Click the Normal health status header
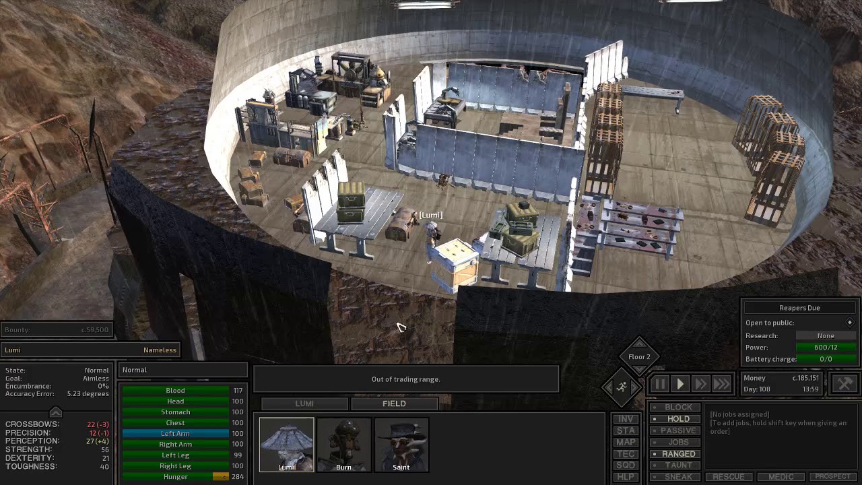862x485 pixels. point(183,370)
